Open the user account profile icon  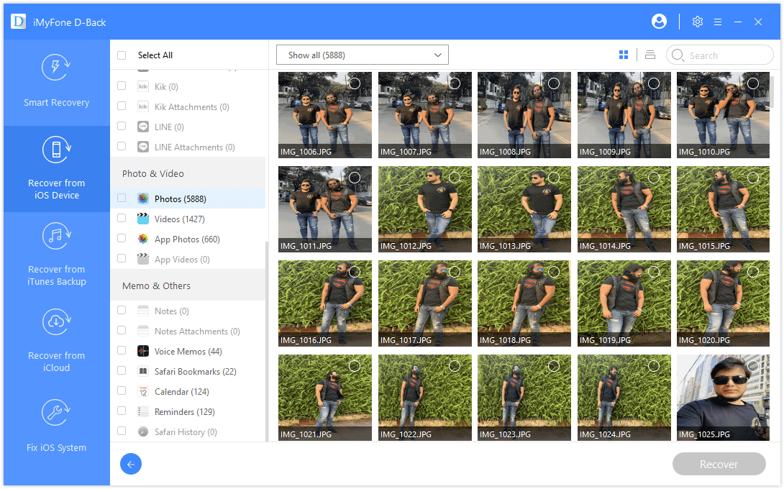pos(659,22)
